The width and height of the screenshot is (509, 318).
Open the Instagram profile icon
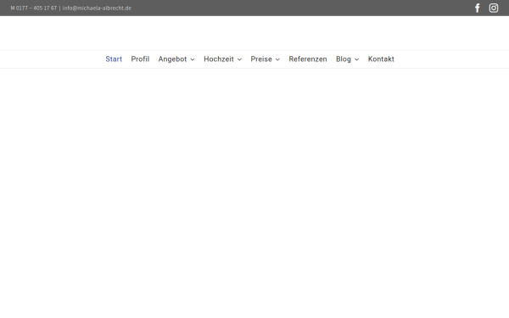coord(494,8)
